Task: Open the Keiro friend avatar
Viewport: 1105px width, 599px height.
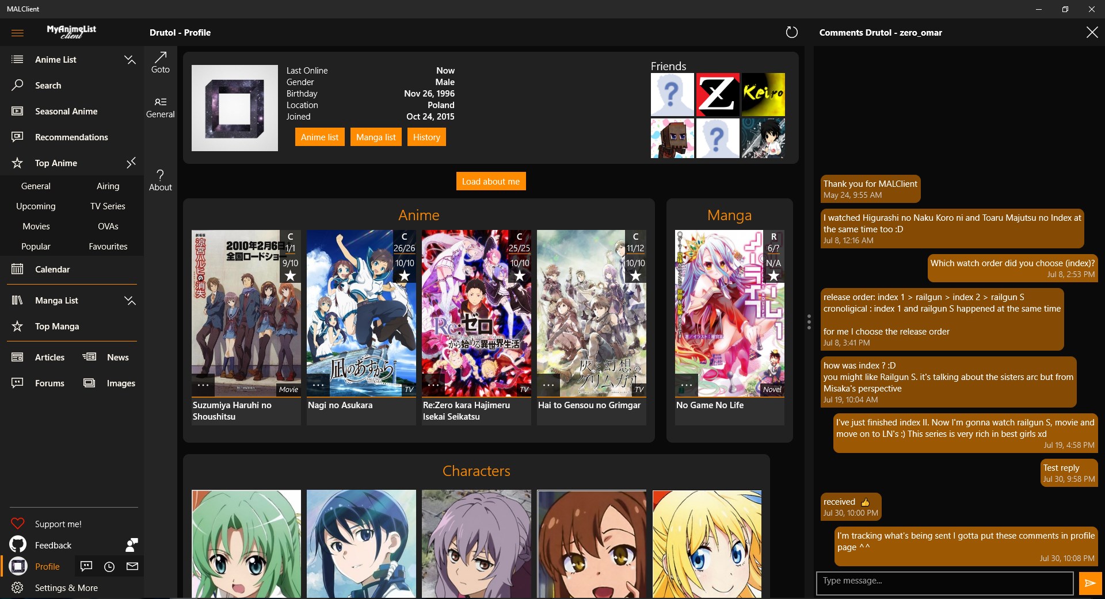Action: click(x=763, y=94)
